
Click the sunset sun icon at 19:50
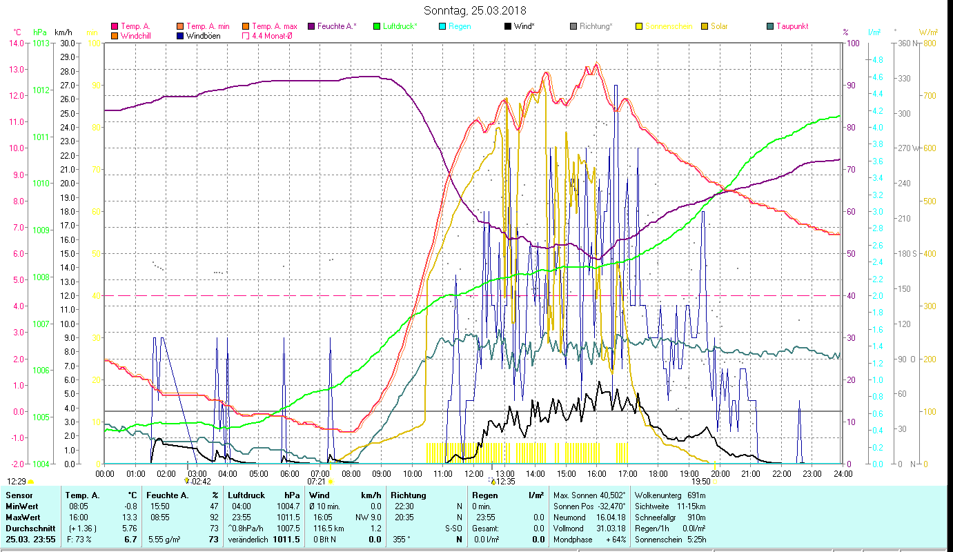(716, 481)
